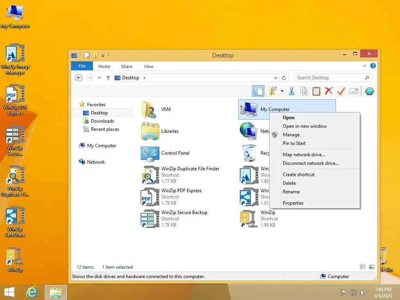Select the Control Panel item
The width and height of the screenshot is (400, 300).
pyautogui.click(x=165, y=153)
